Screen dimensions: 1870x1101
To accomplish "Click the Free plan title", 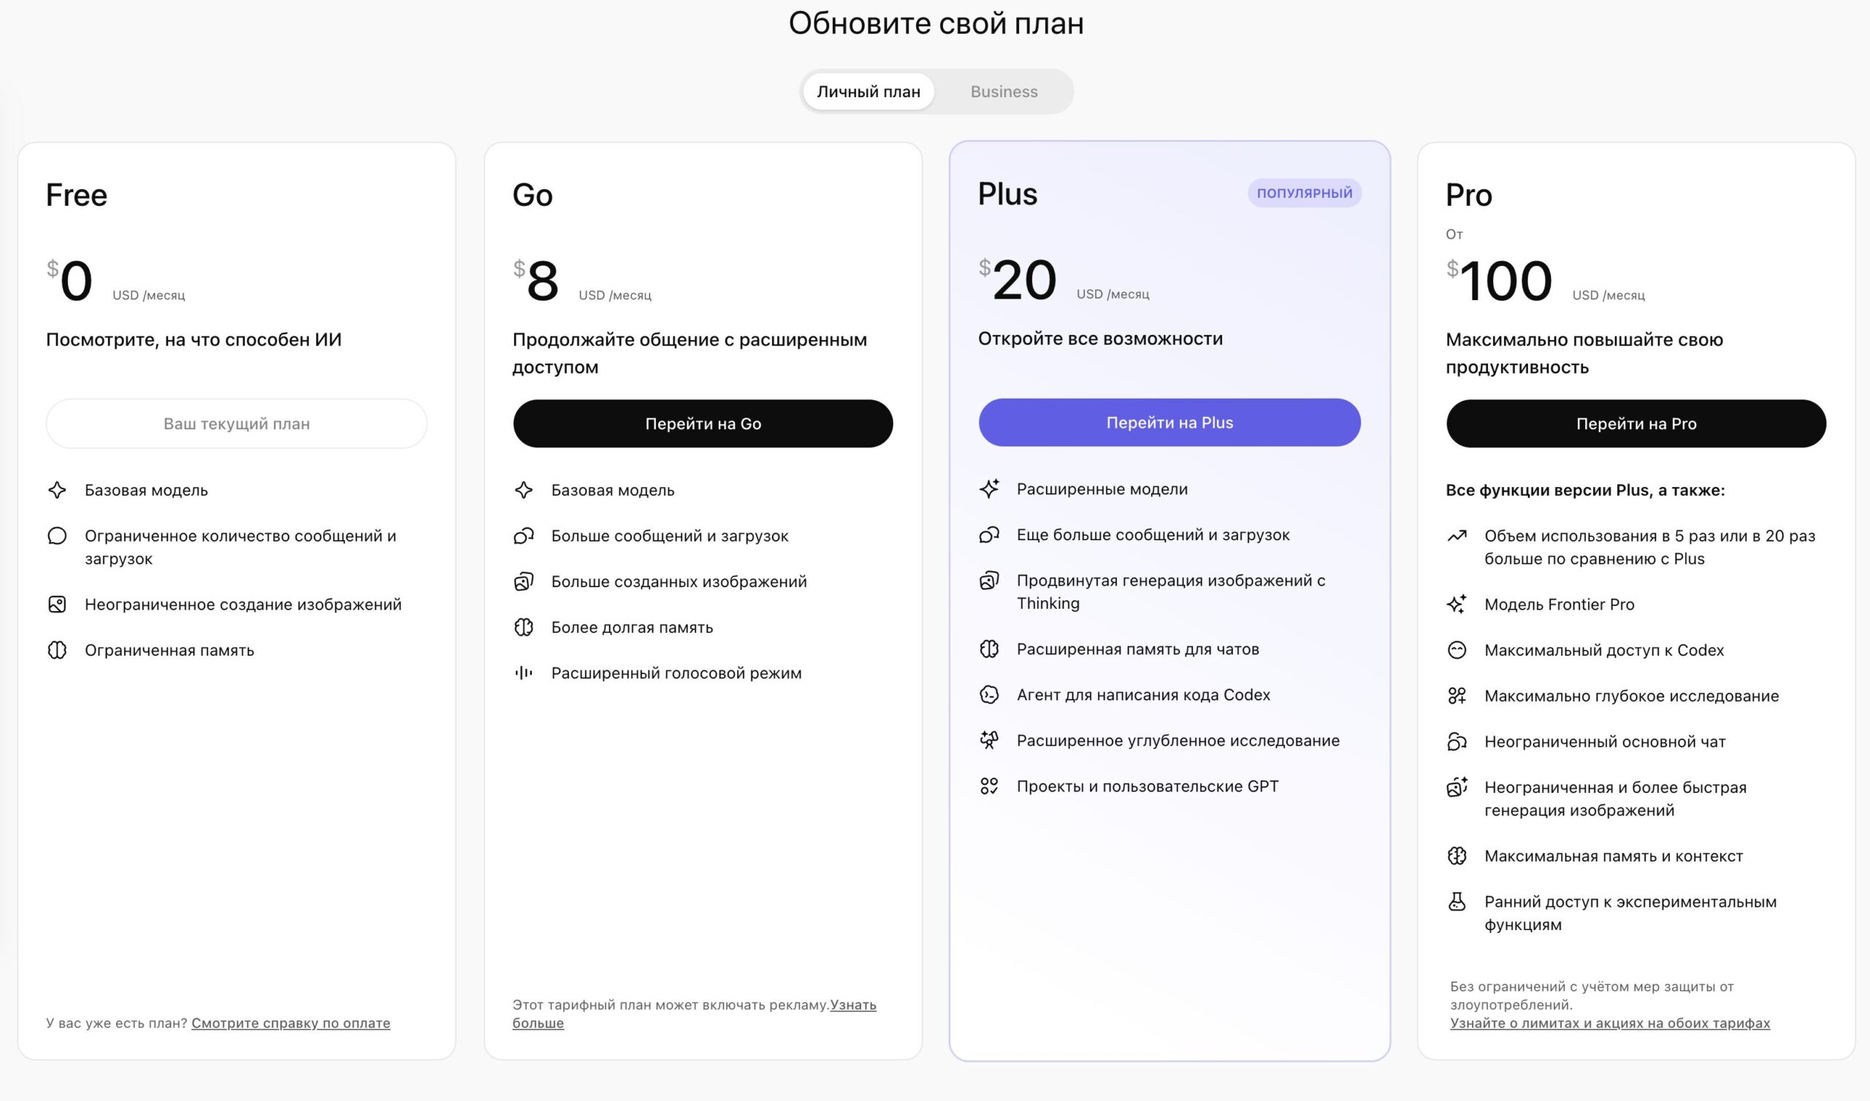I will pos(77,195).
